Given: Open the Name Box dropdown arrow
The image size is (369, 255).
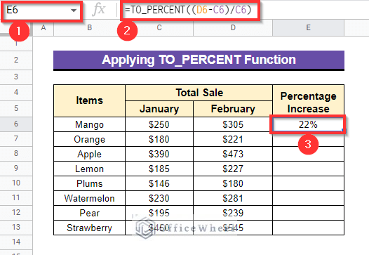Looking at the screenshot, I should pyautogui.click(x=74, y=11).
